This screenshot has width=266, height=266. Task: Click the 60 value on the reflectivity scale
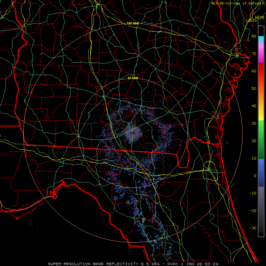[254, 71]
